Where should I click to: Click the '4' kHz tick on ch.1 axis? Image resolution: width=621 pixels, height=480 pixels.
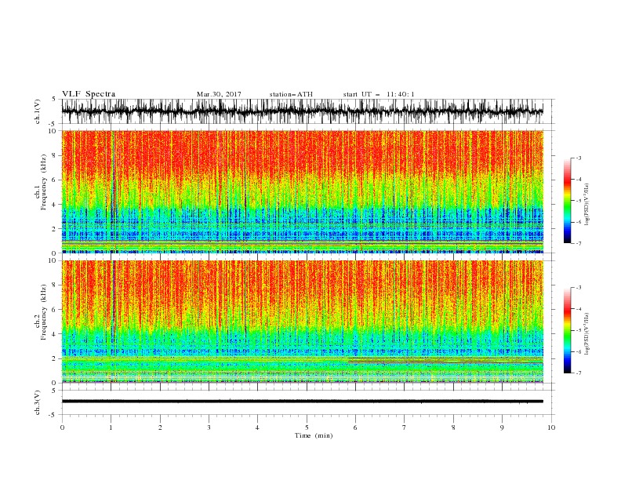pyautogui.click(x=55, y=205)
